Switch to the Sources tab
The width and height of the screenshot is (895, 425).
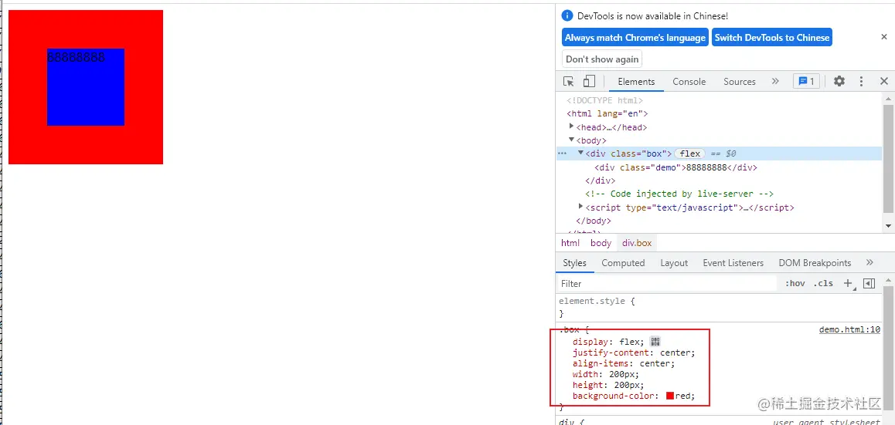740,82
